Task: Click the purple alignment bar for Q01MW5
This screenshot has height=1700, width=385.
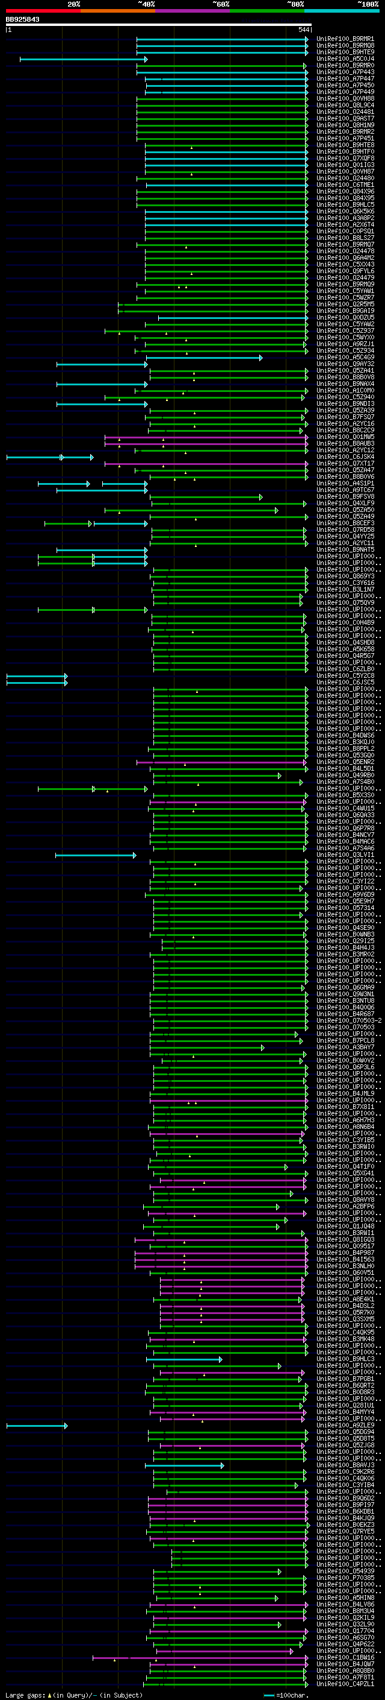Action: click(207, 438)
